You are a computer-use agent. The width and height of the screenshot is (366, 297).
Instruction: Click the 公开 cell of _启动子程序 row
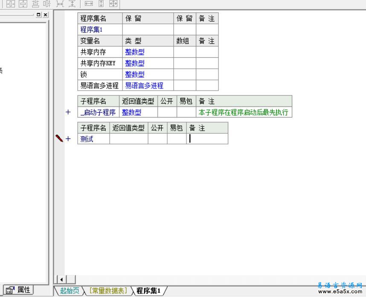[167, 112]
